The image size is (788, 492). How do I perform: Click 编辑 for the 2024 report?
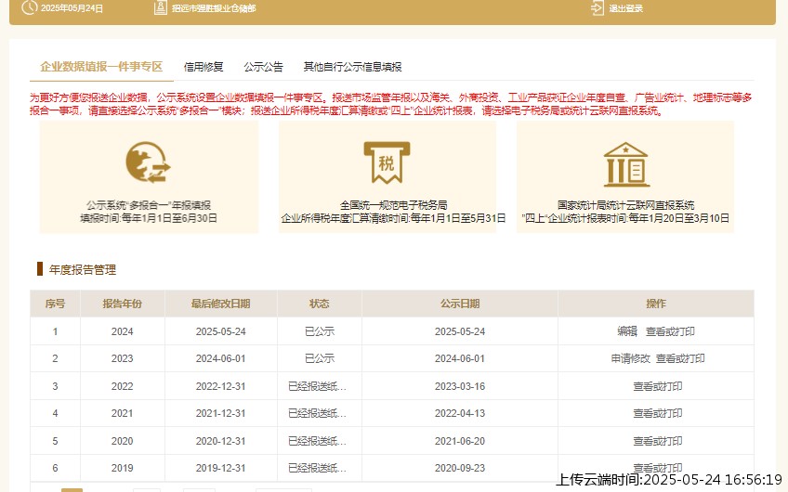627,331
